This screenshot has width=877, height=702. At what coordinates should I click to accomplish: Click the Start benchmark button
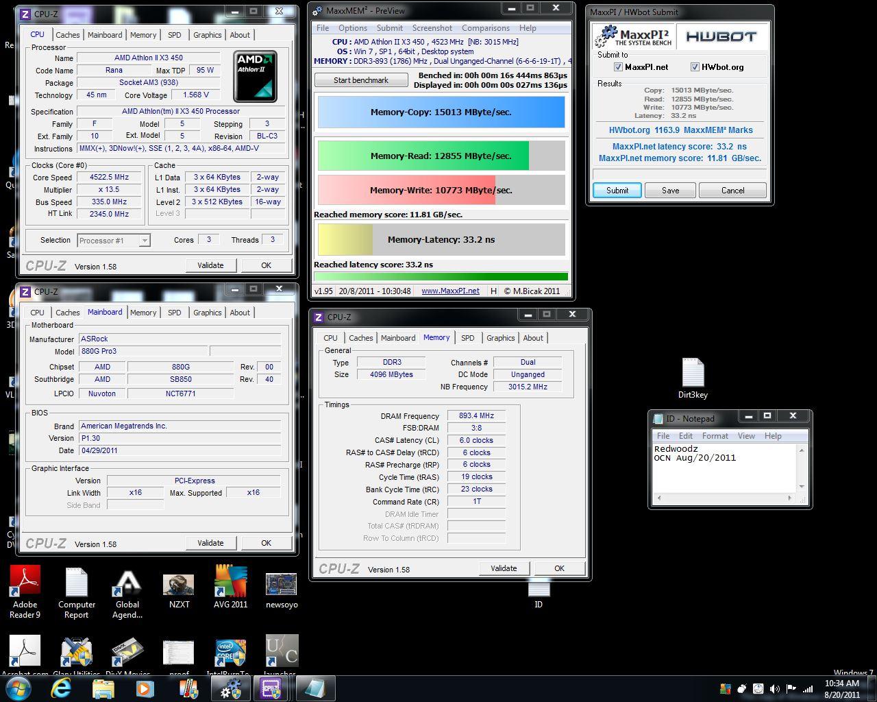[x=361, y=80]
